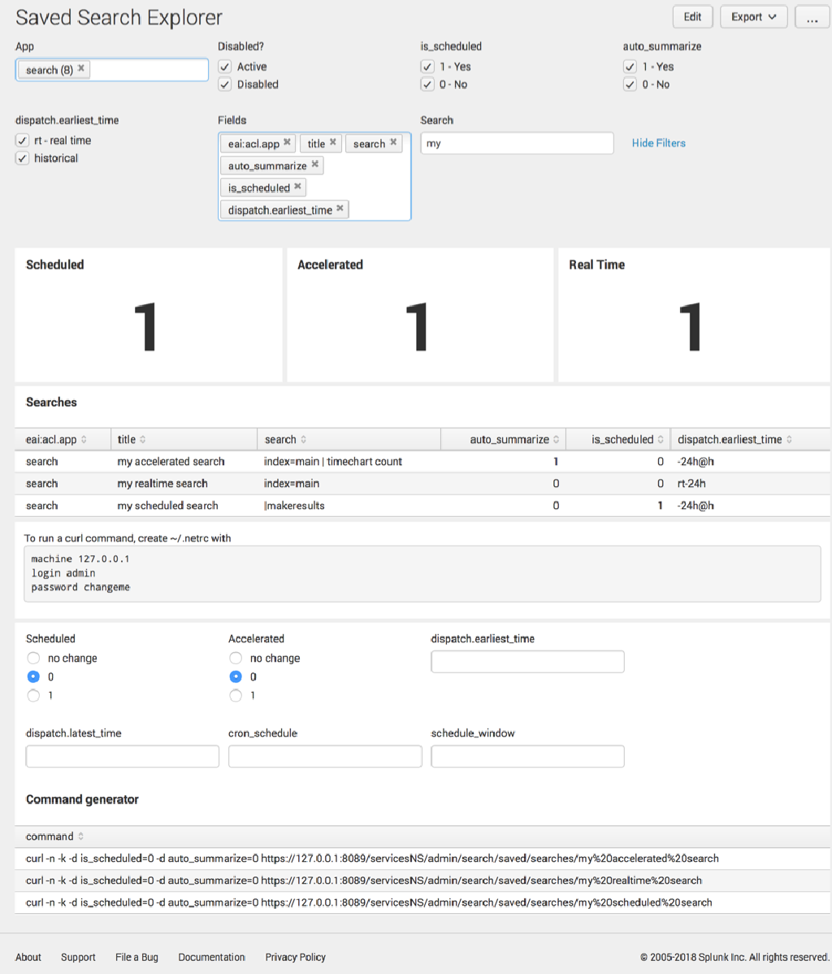Image resolution: width=832 pixels, height=974 pixels.
Task: Remove the "search (8)" app filter tag
Action: (80, 69)
